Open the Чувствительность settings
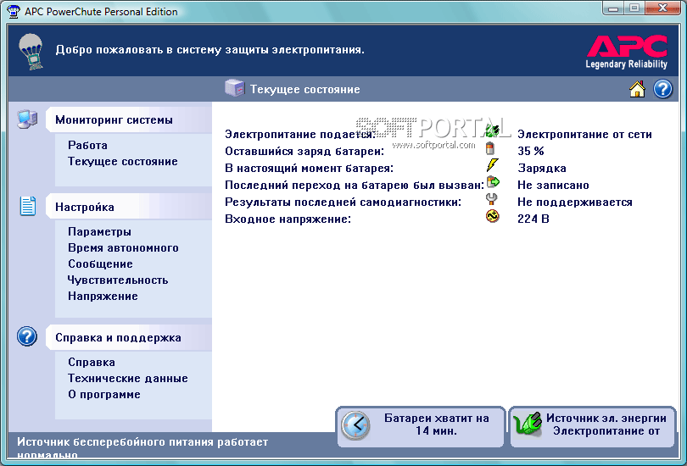This screenshot has height=466, width=687. [118, 280]
